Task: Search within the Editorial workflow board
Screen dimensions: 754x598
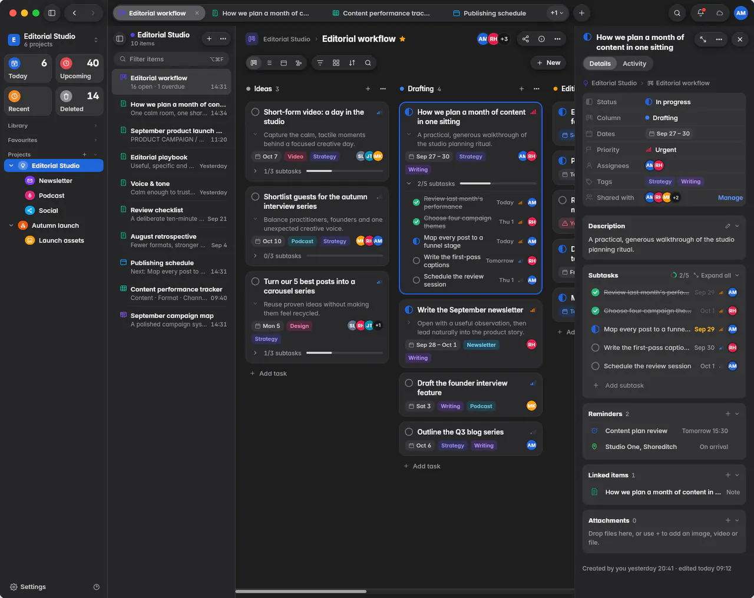Action: click(x=368, y=63)
